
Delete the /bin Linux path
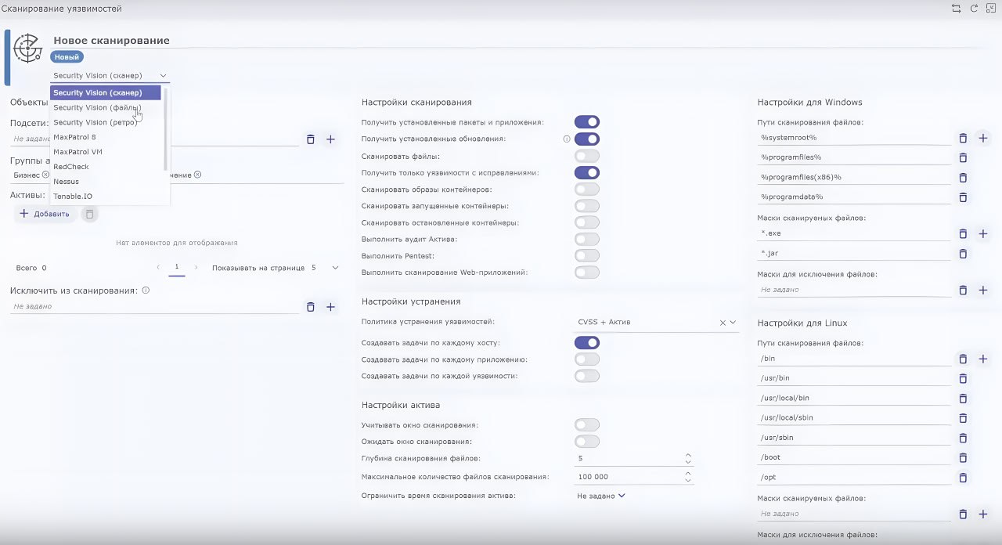click(963, 359)
